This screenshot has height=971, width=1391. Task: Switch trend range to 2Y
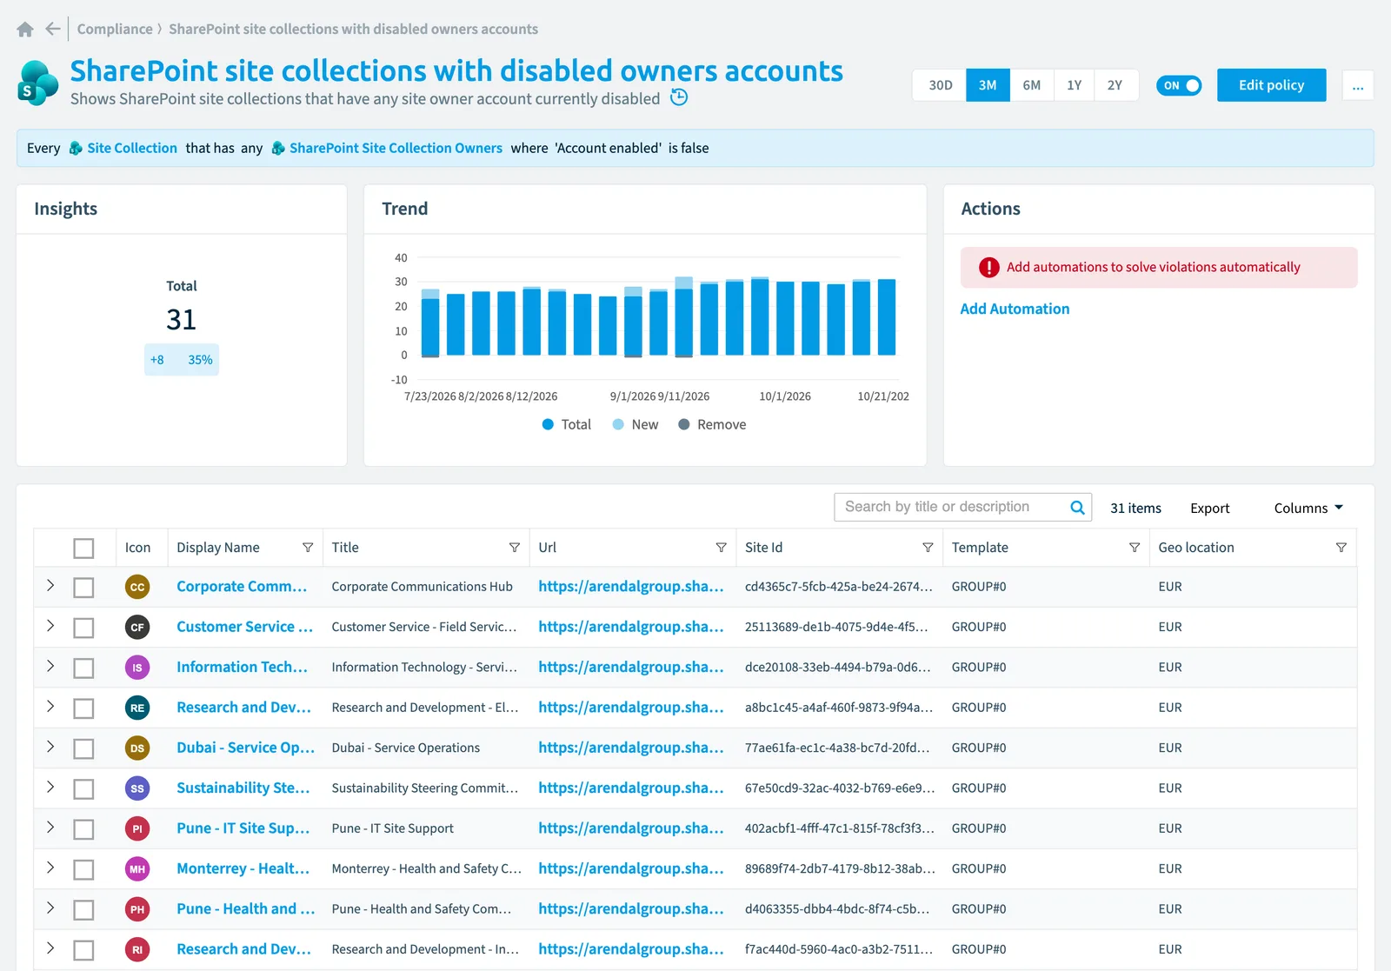click(x=1115, y=85)
